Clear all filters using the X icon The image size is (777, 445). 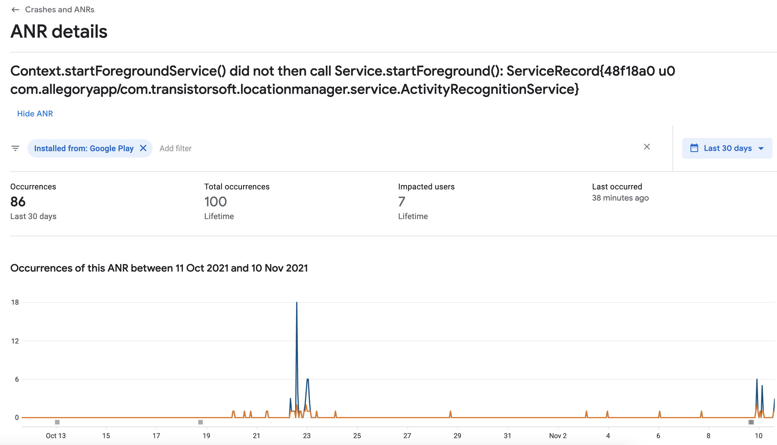point(647,147)
